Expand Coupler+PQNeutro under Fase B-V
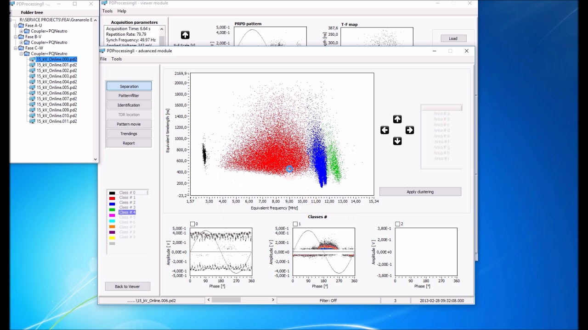 (21, 42)
